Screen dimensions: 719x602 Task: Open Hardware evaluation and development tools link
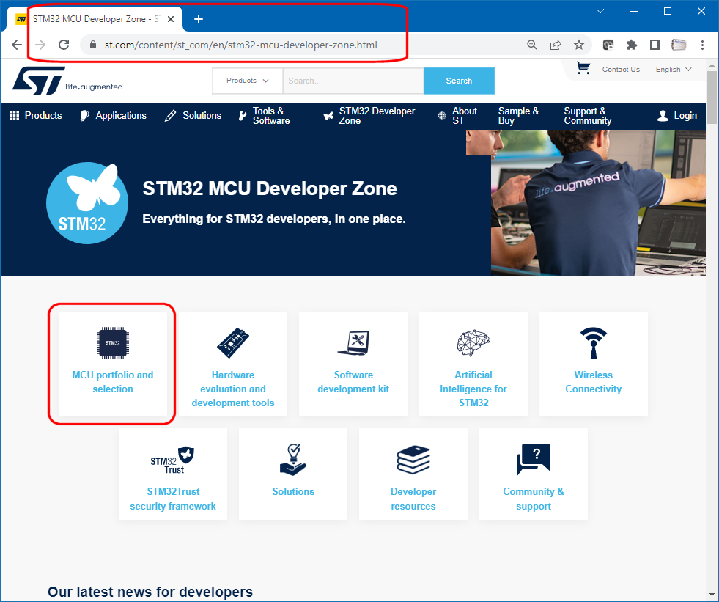[x=233, y=389]
